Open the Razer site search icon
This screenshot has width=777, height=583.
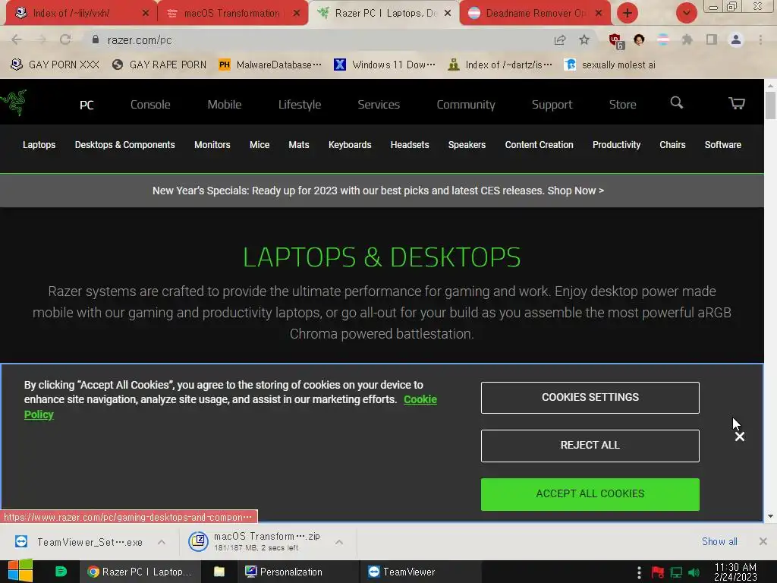(x=676, y=102)
